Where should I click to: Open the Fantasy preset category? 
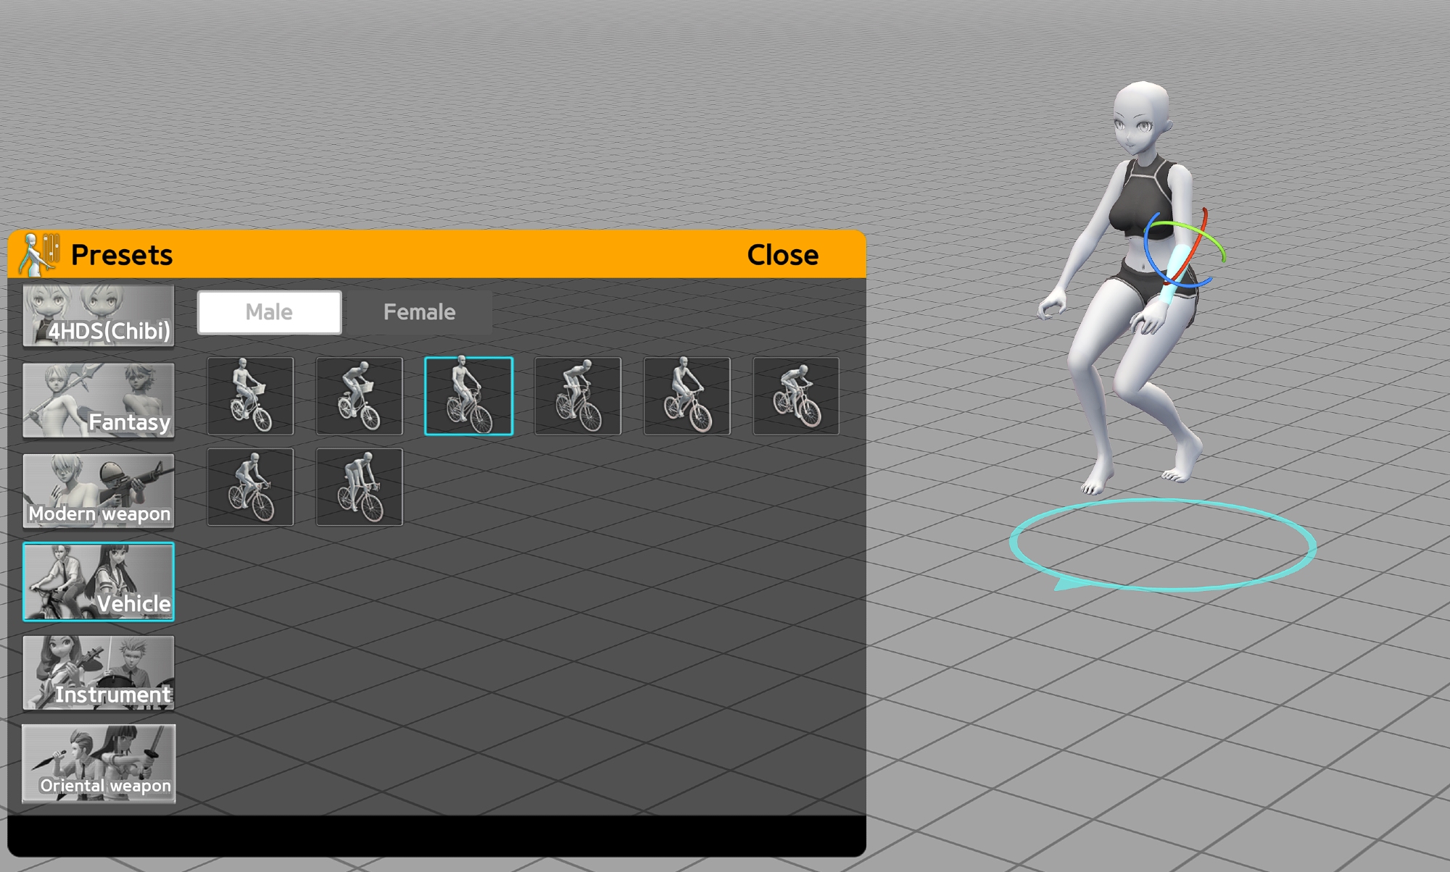coord(99,401)
